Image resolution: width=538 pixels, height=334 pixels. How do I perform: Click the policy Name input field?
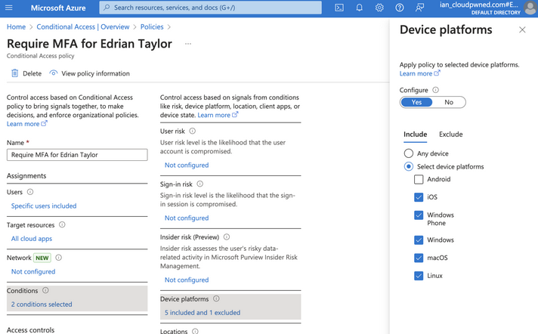77,155
